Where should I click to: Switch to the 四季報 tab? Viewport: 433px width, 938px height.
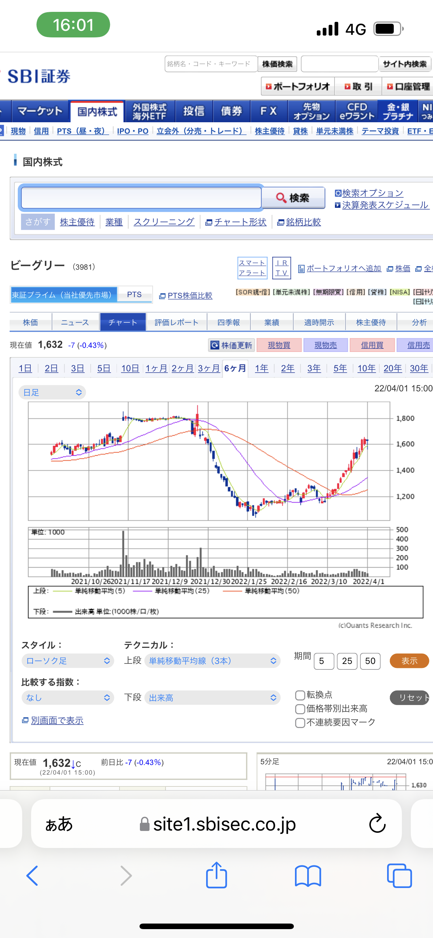(229, 322)
